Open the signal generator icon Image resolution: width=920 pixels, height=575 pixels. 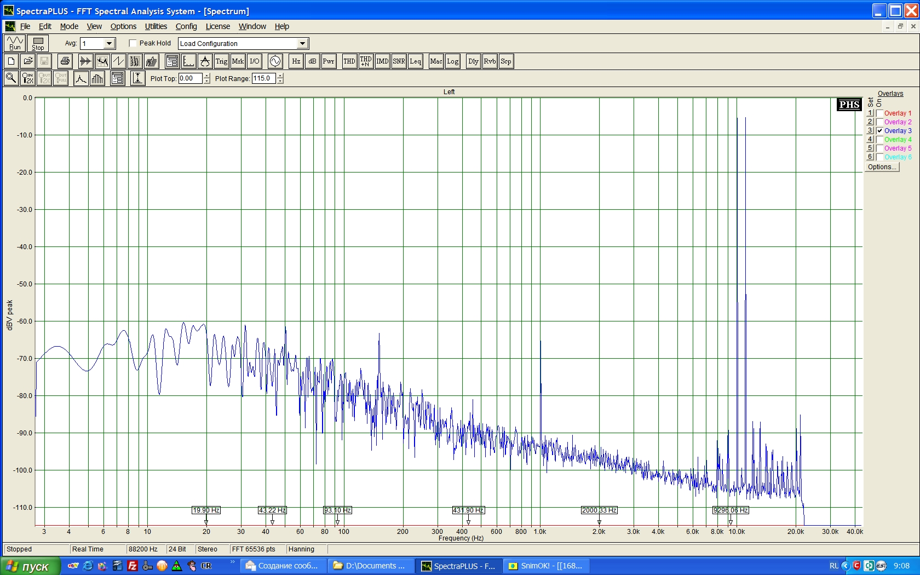point(275,61)
